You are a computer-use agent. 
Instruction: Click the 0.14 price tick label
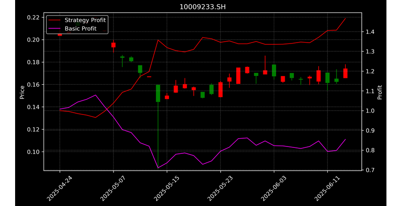[x=33, y=107]
